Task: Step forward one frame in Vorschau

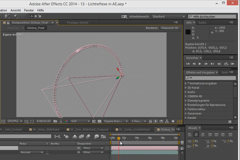Action: click(x=206, y=64)
